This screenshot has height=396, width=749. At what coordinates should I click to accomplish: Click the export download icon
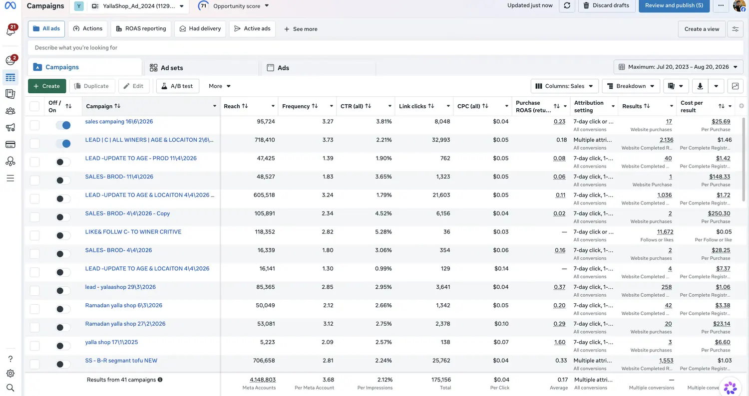(700, 86)
